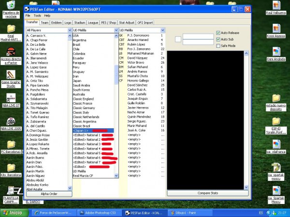Viewport: 290px width, 217px height.
Task: Open Papelera de reciclaje desktop icon
Action: [11, 5]
